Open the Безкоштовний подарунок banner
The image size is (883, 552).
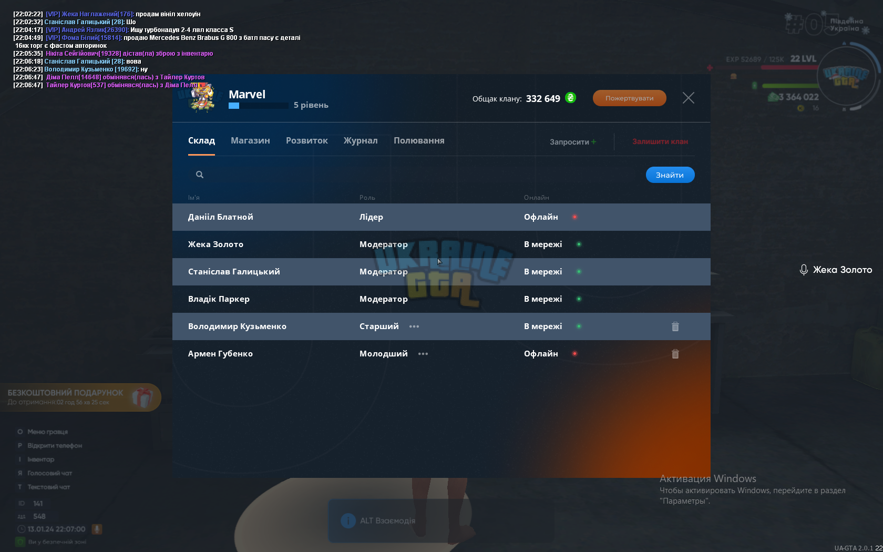(80, 397)
